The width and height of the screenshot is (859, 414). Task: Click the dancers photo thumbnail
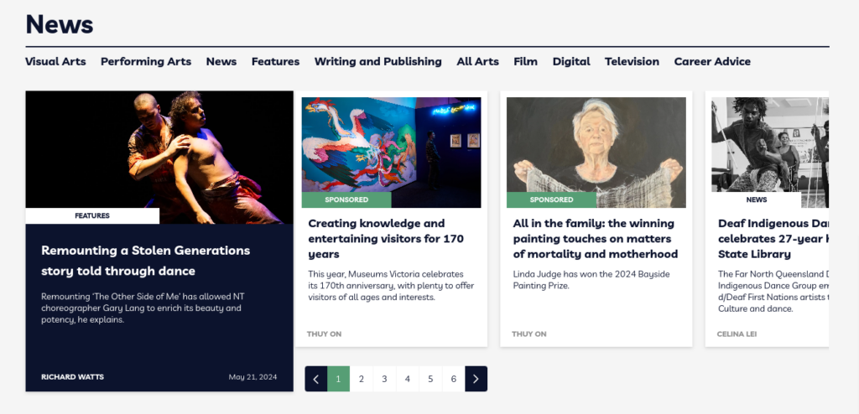[x=159, y=158]
